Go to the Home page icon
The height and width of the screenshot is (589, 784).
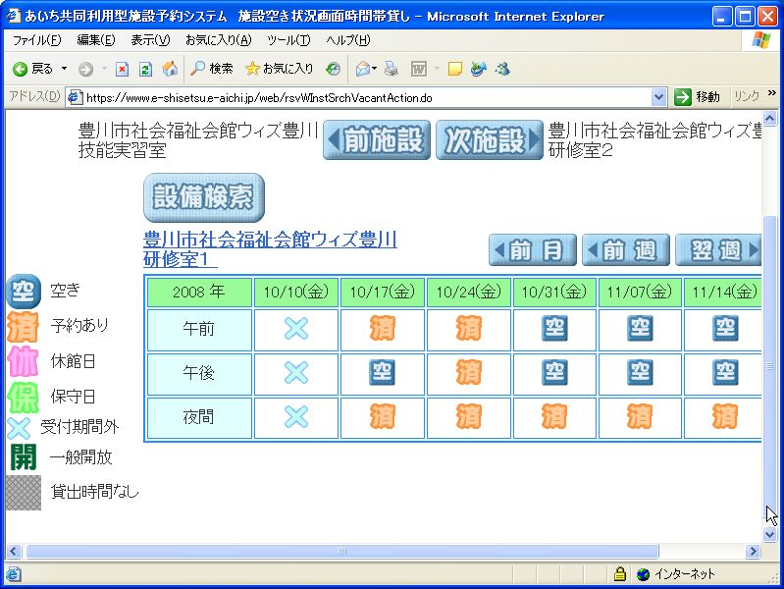(x=169, y=69)
